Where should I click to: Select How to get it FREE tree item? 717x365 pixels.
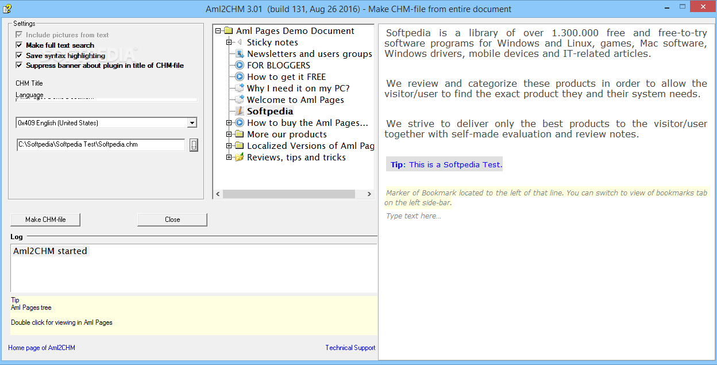pyautogui.click(x=286, y=77)
